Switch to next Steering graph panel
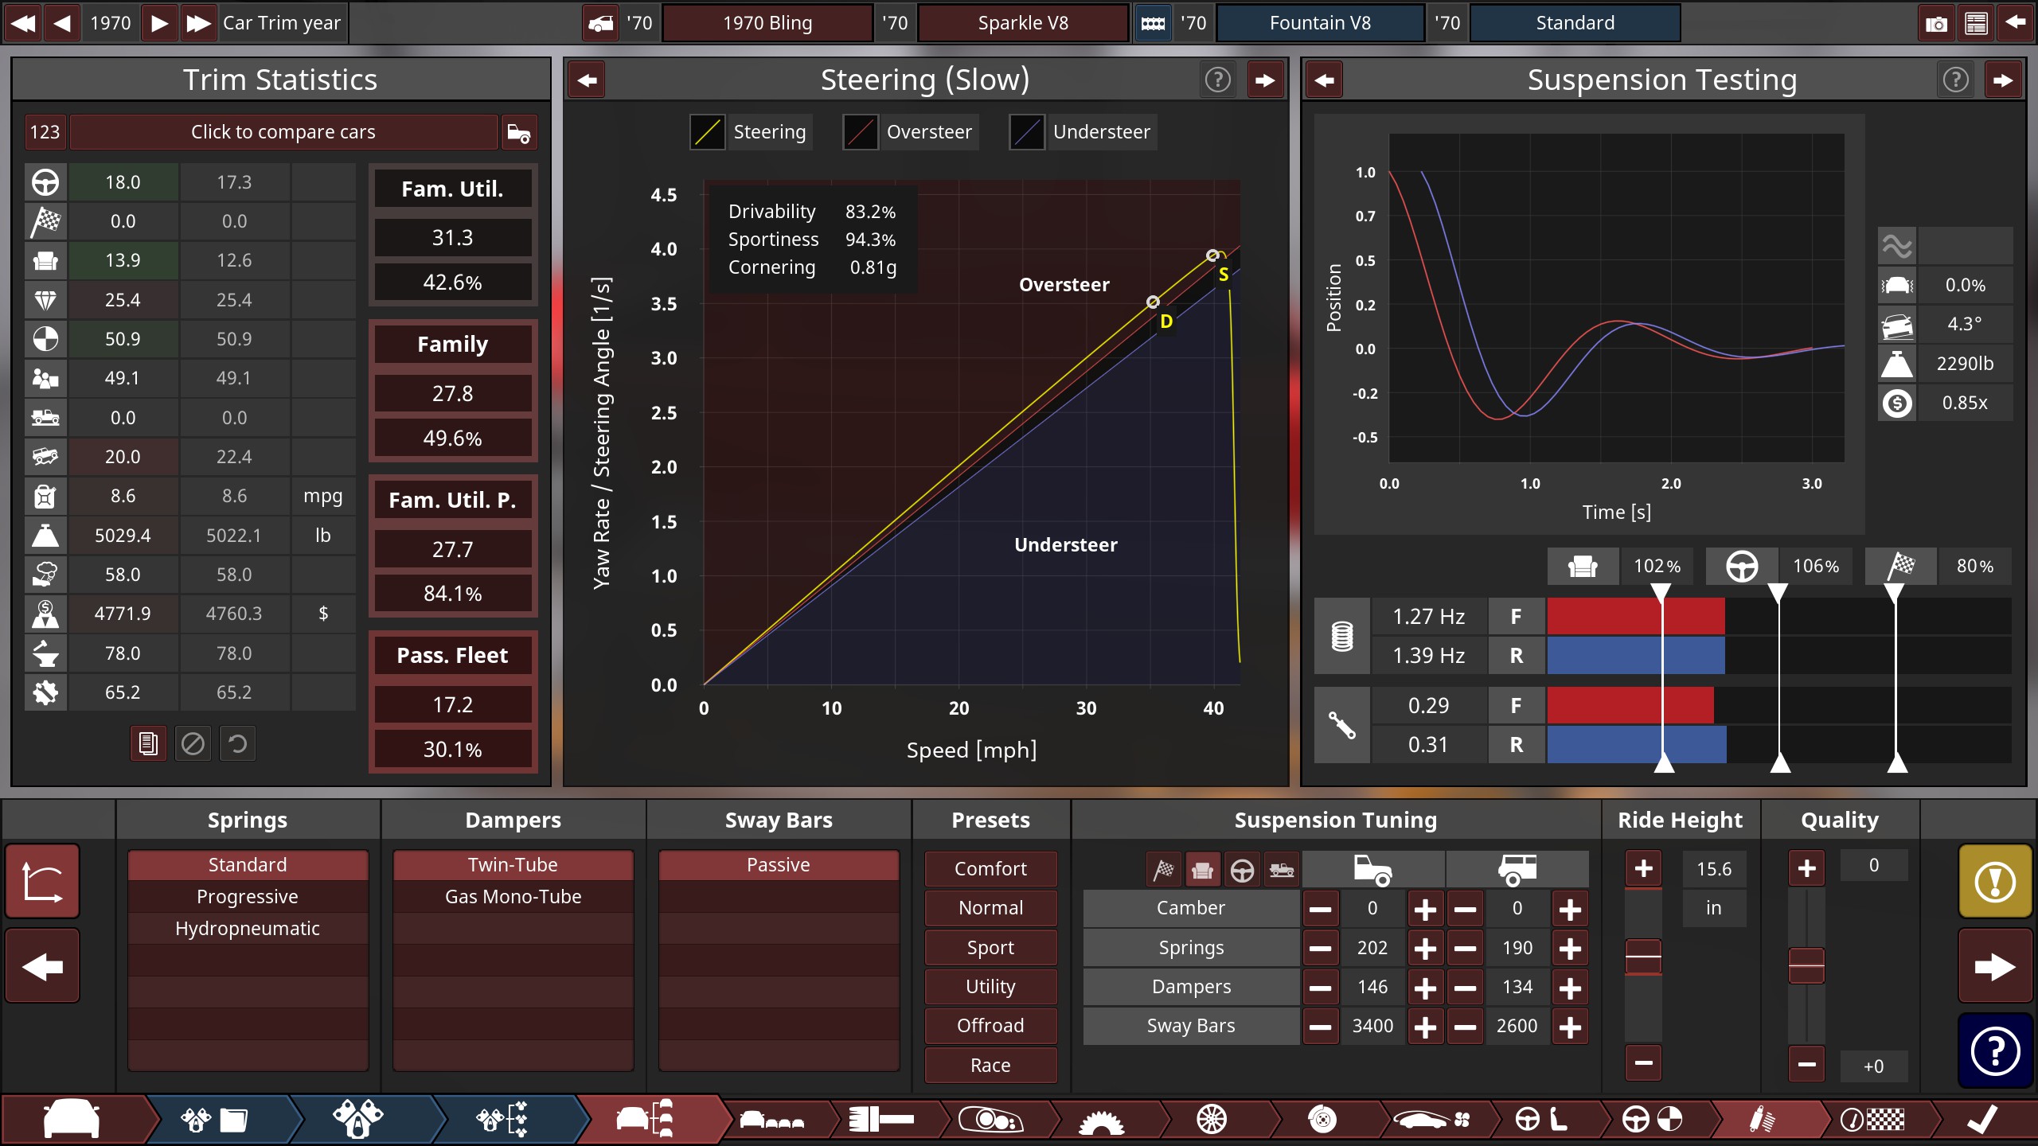This screenshot has width=2038, height=1146. 1264,80
